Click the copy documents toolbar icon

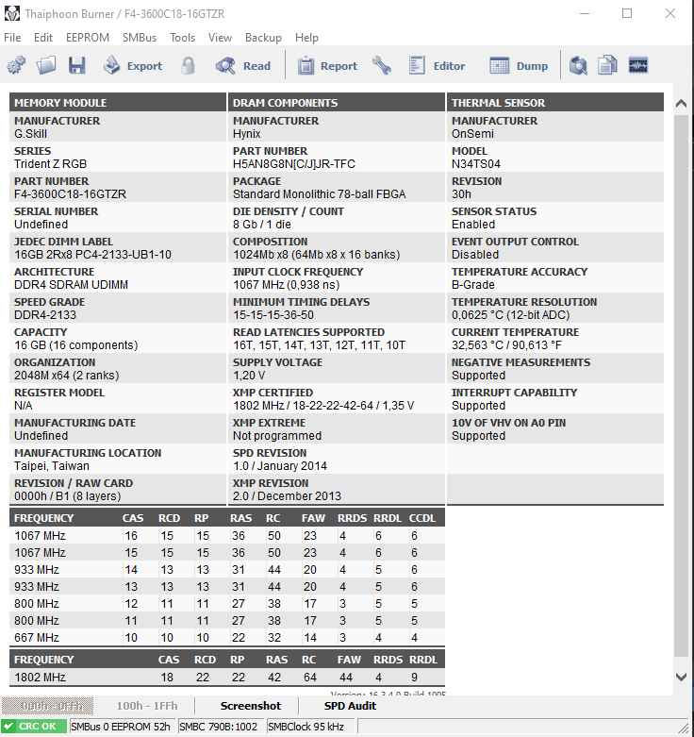[x=607, y=65]
